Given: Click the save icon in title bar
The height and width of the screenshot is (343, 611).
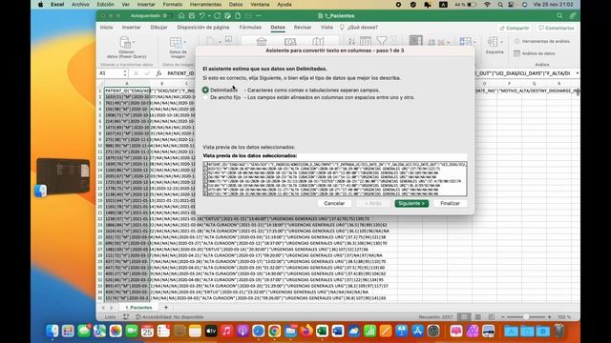Looking at the screenshot, I should 192,16.
